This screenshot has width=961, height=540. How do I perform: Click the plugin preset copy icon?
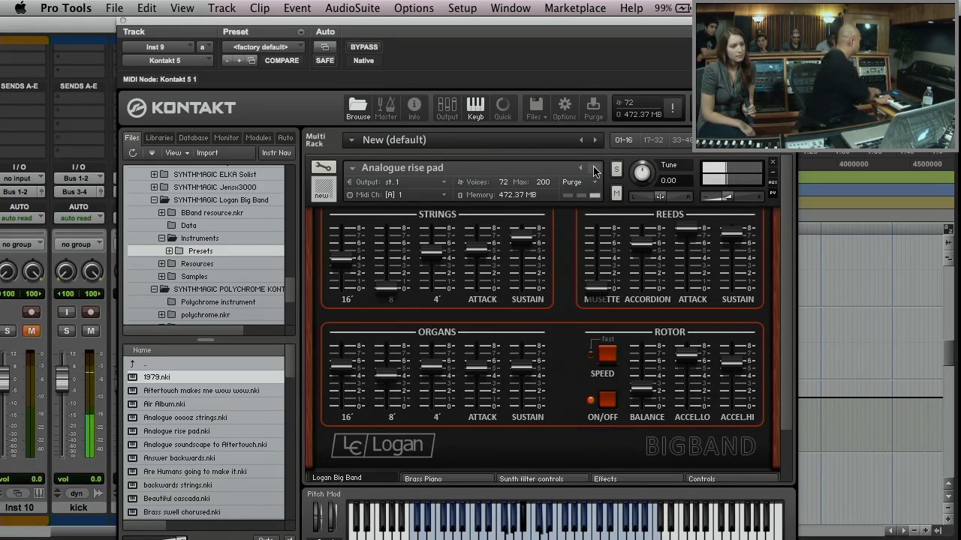[252, 61]
